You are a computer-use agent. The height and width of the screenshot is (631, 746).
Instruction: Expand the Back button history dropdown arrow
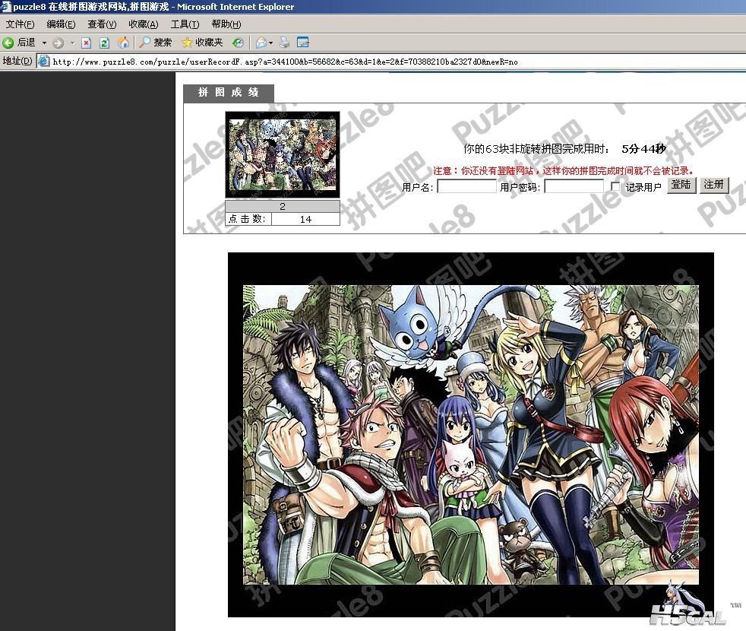coord(44,43)
